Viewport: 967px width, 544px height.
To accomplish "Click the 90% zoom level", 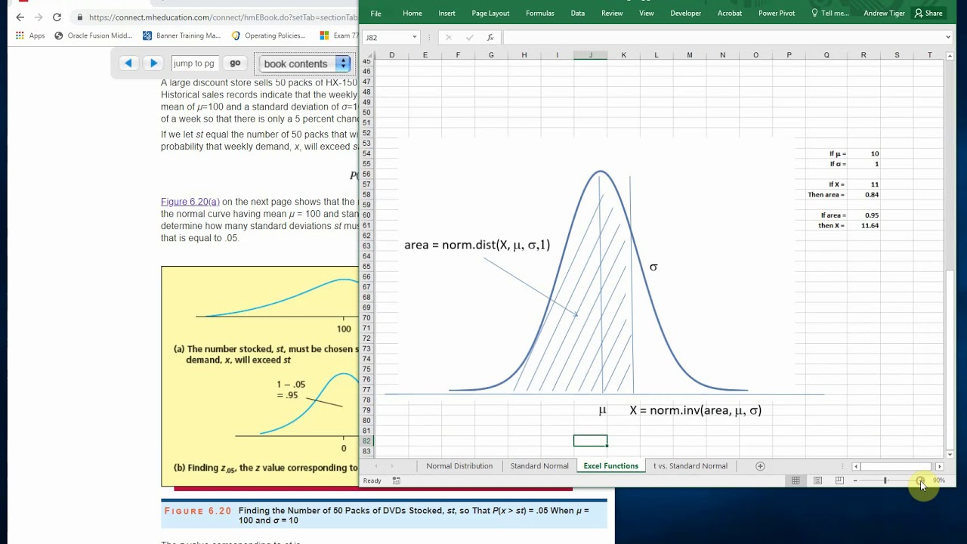I will pos(939,481).
